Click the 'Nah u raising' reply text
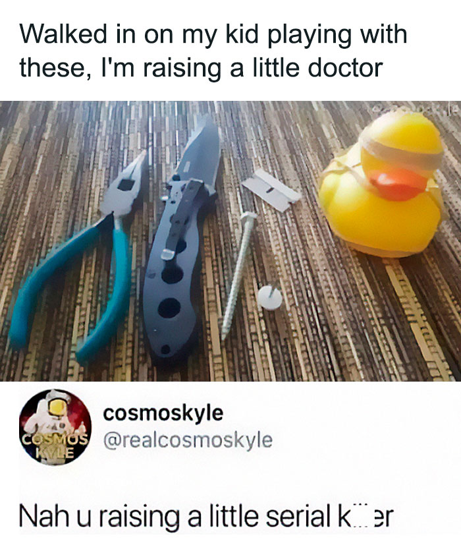This screenshot has width=461, height=551. tap(206, 515)
